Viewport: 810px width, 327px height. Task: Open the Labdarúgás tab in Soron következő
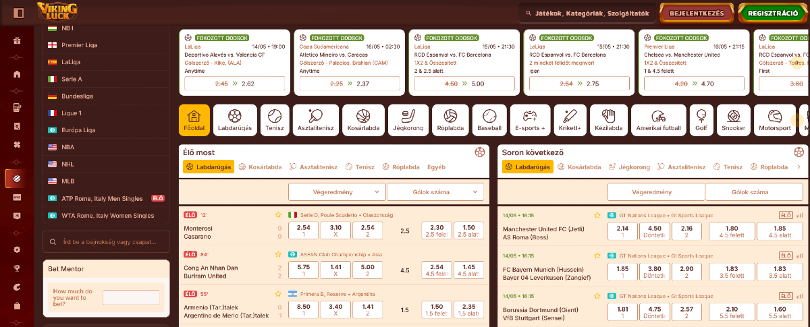point(528,167)
